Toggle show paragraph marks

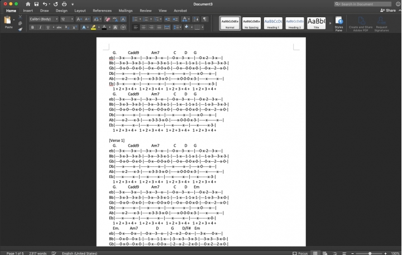pyautogui.click(x=204, y=19)
